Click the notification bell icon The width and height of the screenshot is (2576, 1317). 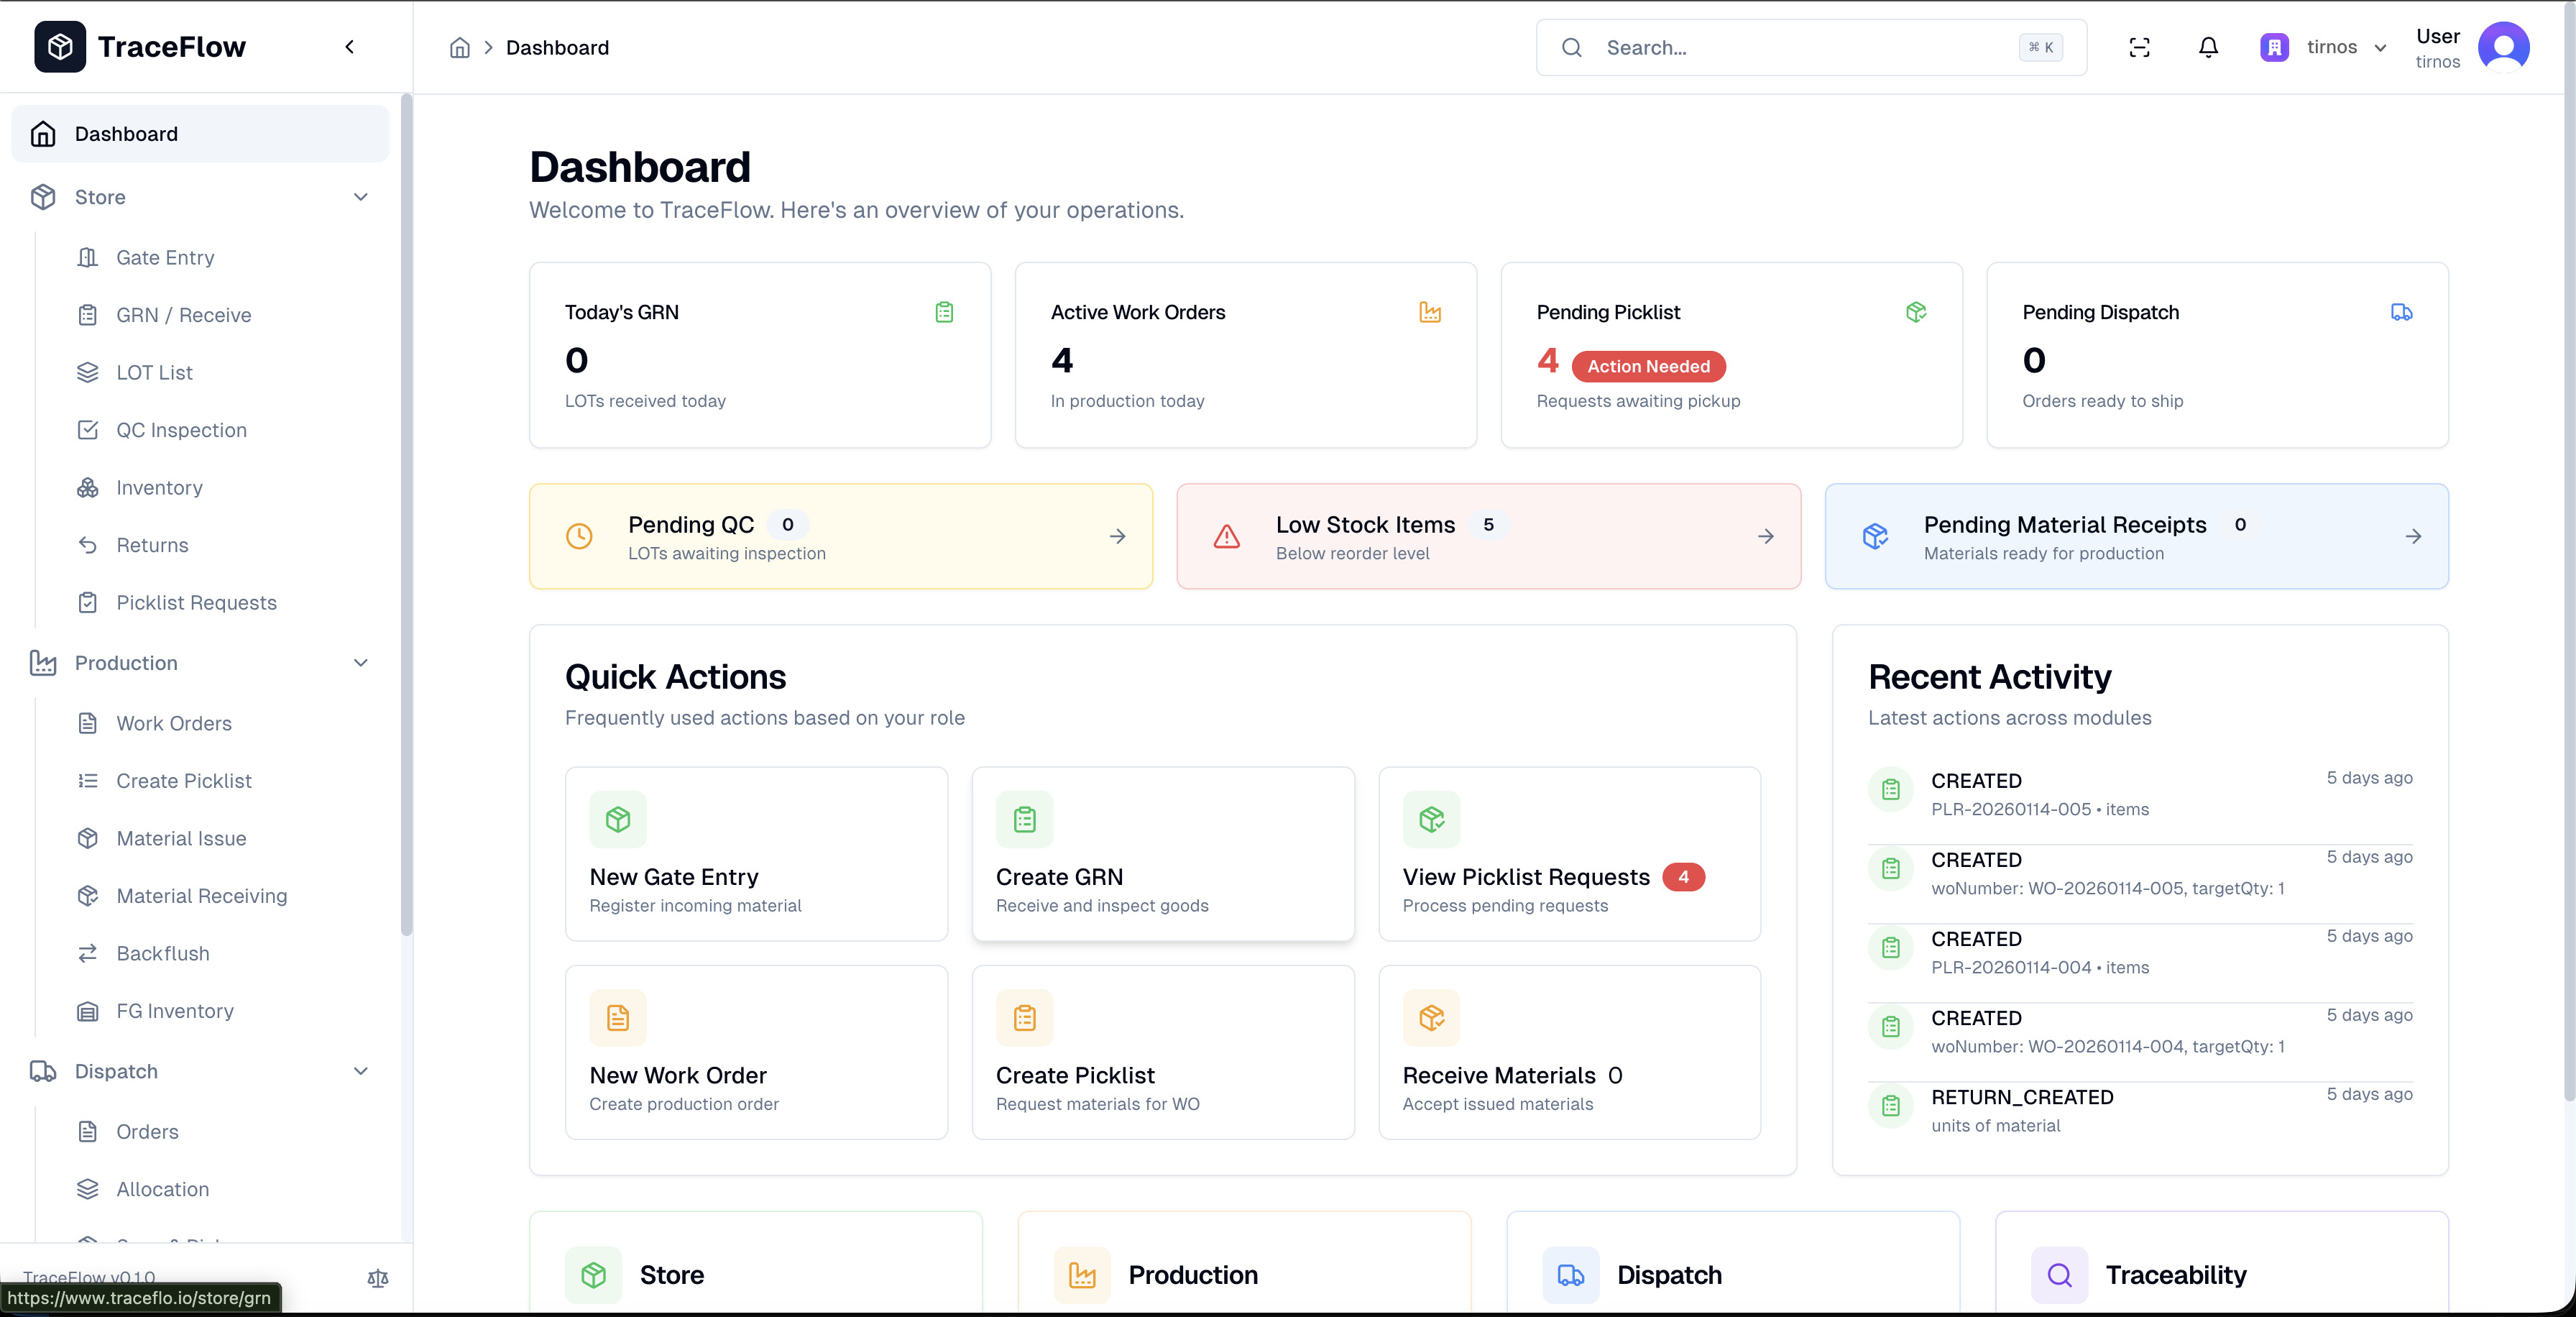tap(2208, 47)
